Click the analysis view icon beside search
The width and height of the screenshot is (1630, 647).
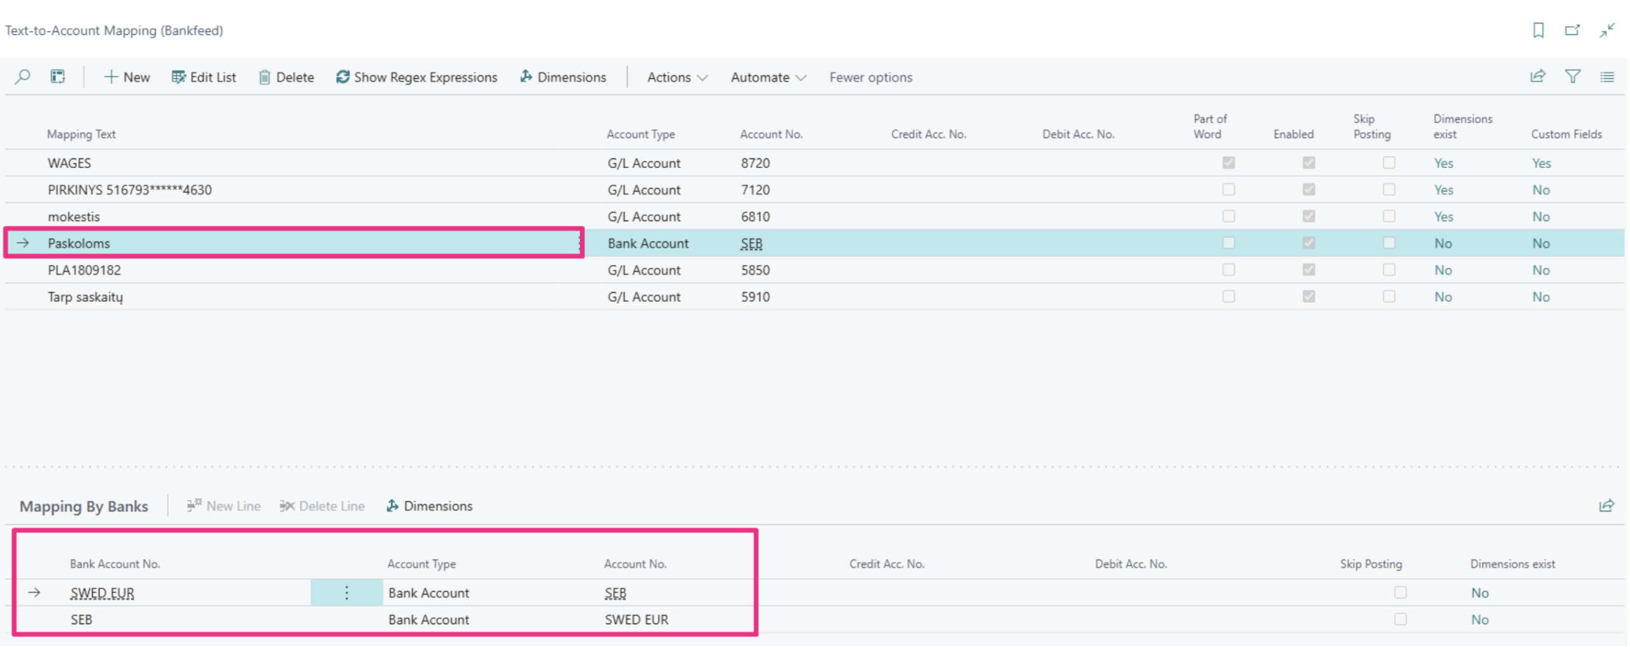point(58,77)
